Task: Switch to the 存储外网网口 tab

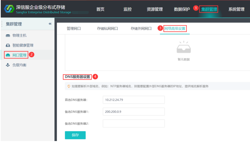Action: tap(141, 28)
